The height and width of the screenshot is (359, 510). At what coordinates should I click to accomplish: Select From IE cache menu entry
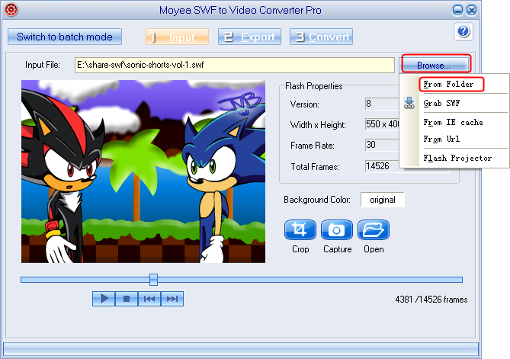[453, 122]
